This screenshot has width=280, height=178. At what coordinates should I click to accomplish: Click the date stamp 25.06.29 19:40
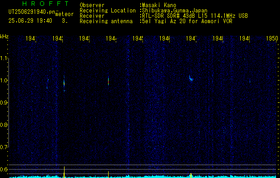pyautogui.click(x=30, y=21)
